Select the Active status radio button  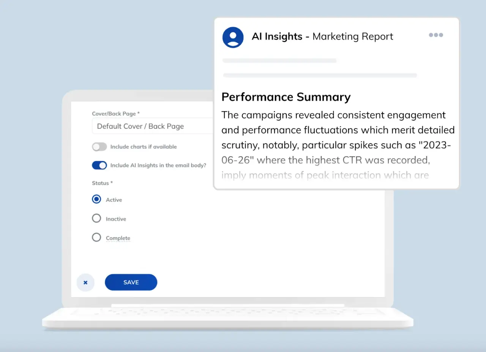pyautogui.click(x=96, y=199)
